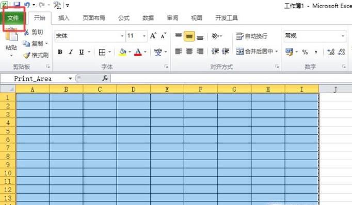Click the Print_Area name box
352x205 pixels.
point(34,79)
